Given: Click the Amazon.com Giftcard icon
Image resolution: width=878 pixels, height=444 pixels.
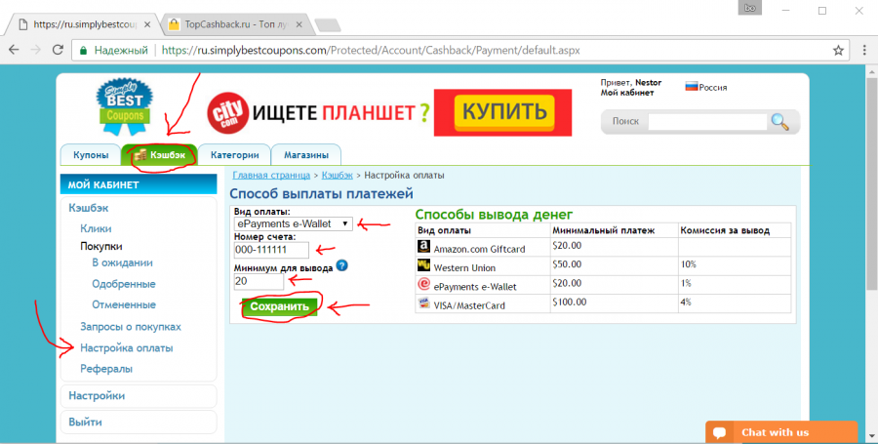Looking at the screenshot, I should [x=424, y=246].
